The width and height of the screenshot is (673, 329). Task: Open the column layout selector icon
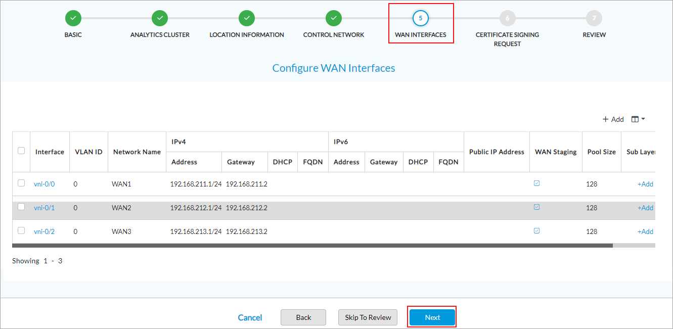tap(634, 119)
